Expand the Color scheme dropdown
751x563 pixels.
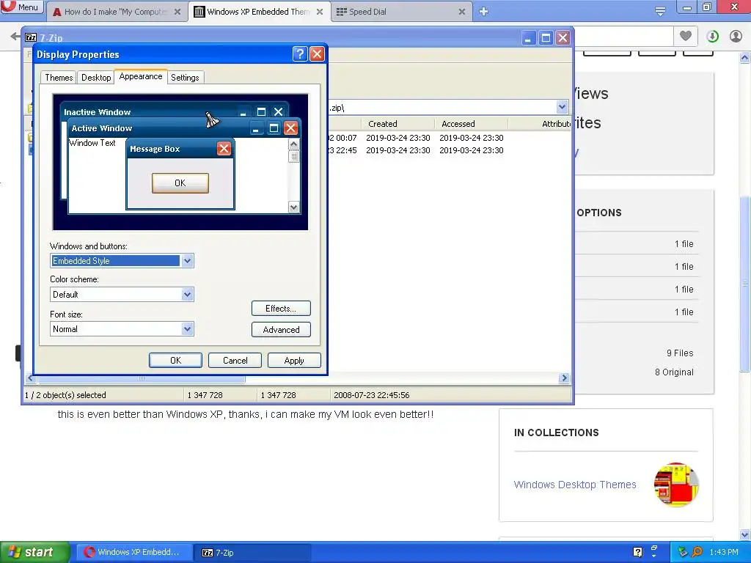187,295
